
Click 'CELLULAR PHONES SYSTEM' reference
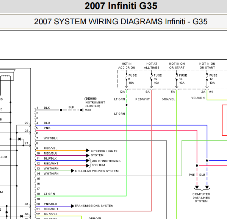pos(97,171)
